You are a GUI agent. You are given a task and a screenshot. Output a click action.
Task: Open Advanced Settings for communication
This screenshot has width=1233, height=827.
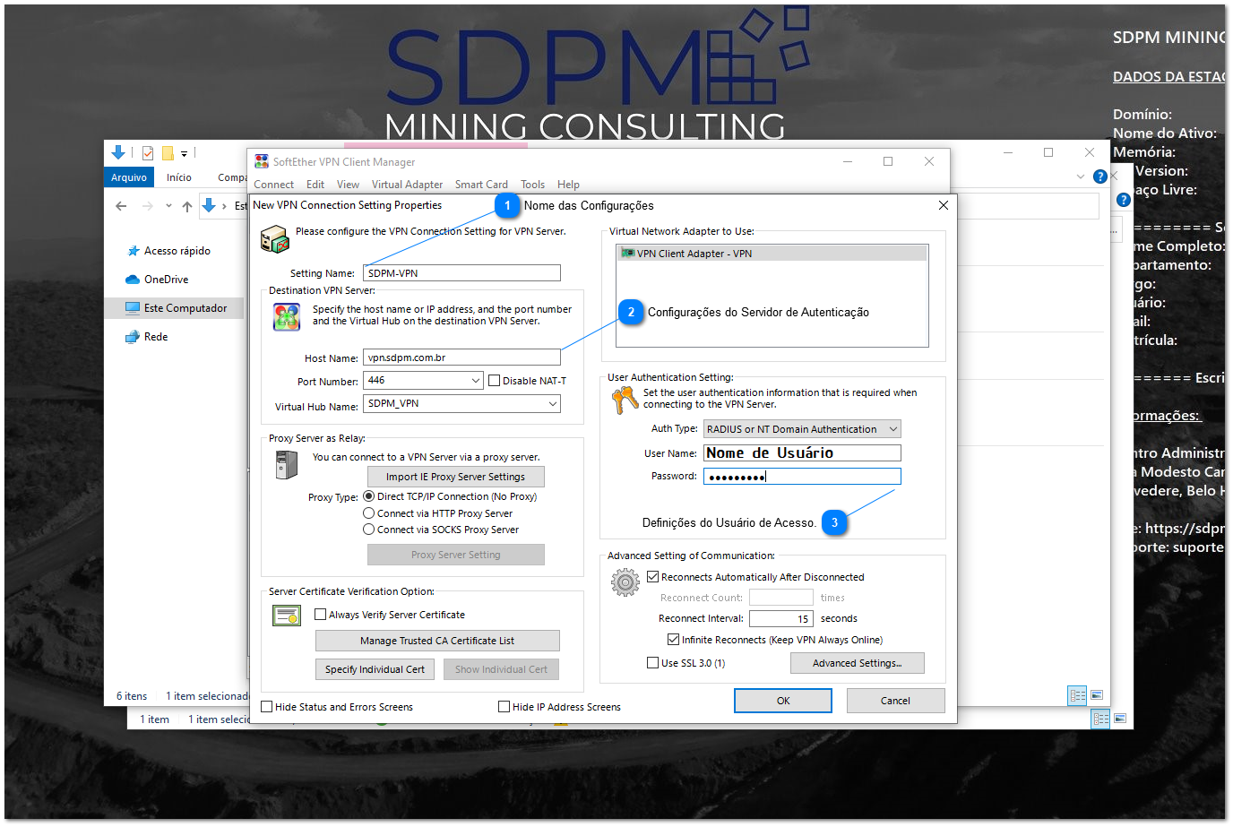(x=857, y=662)
